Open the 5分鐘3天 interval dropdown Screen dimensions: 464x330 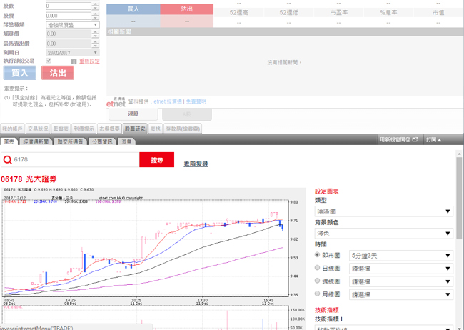pyautogui.click(x=401, y=256)
